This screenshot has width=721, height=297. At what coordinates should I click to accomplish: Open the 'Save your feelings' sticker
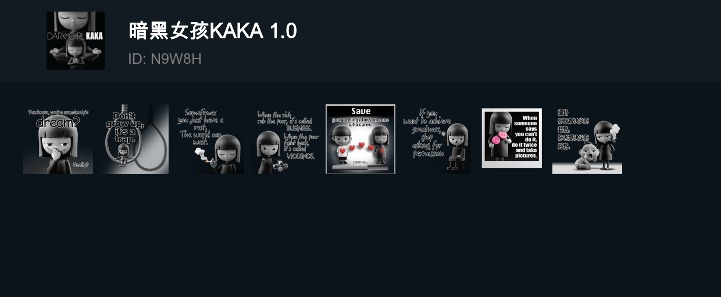360,139
